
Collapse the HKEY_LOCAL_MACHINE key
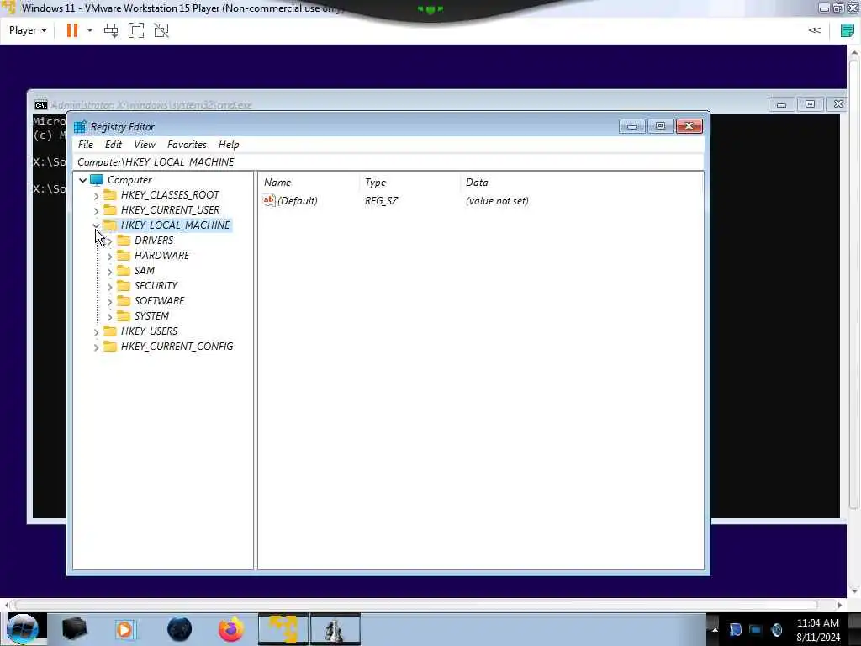(x=96, y=225)
